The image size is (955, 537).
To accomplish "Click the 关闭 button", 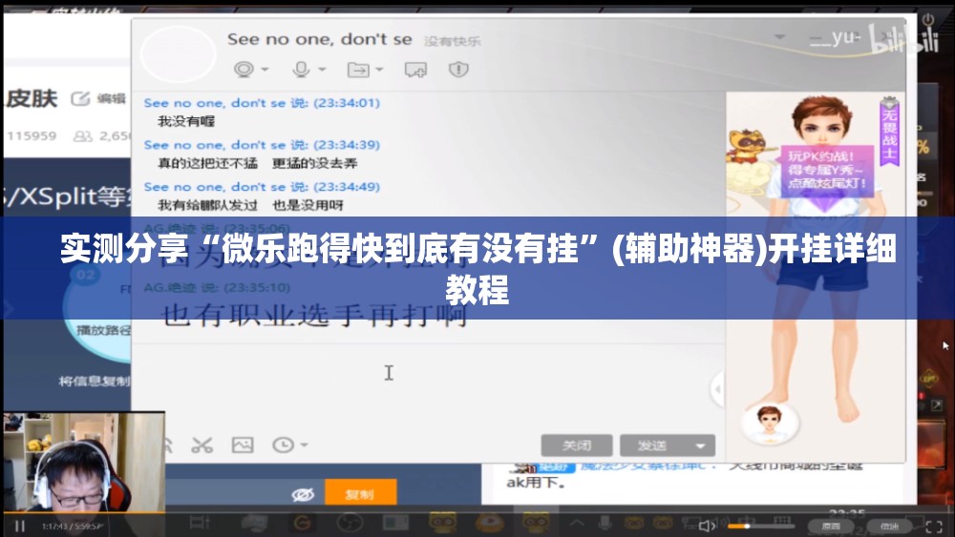I will [576, 445].
